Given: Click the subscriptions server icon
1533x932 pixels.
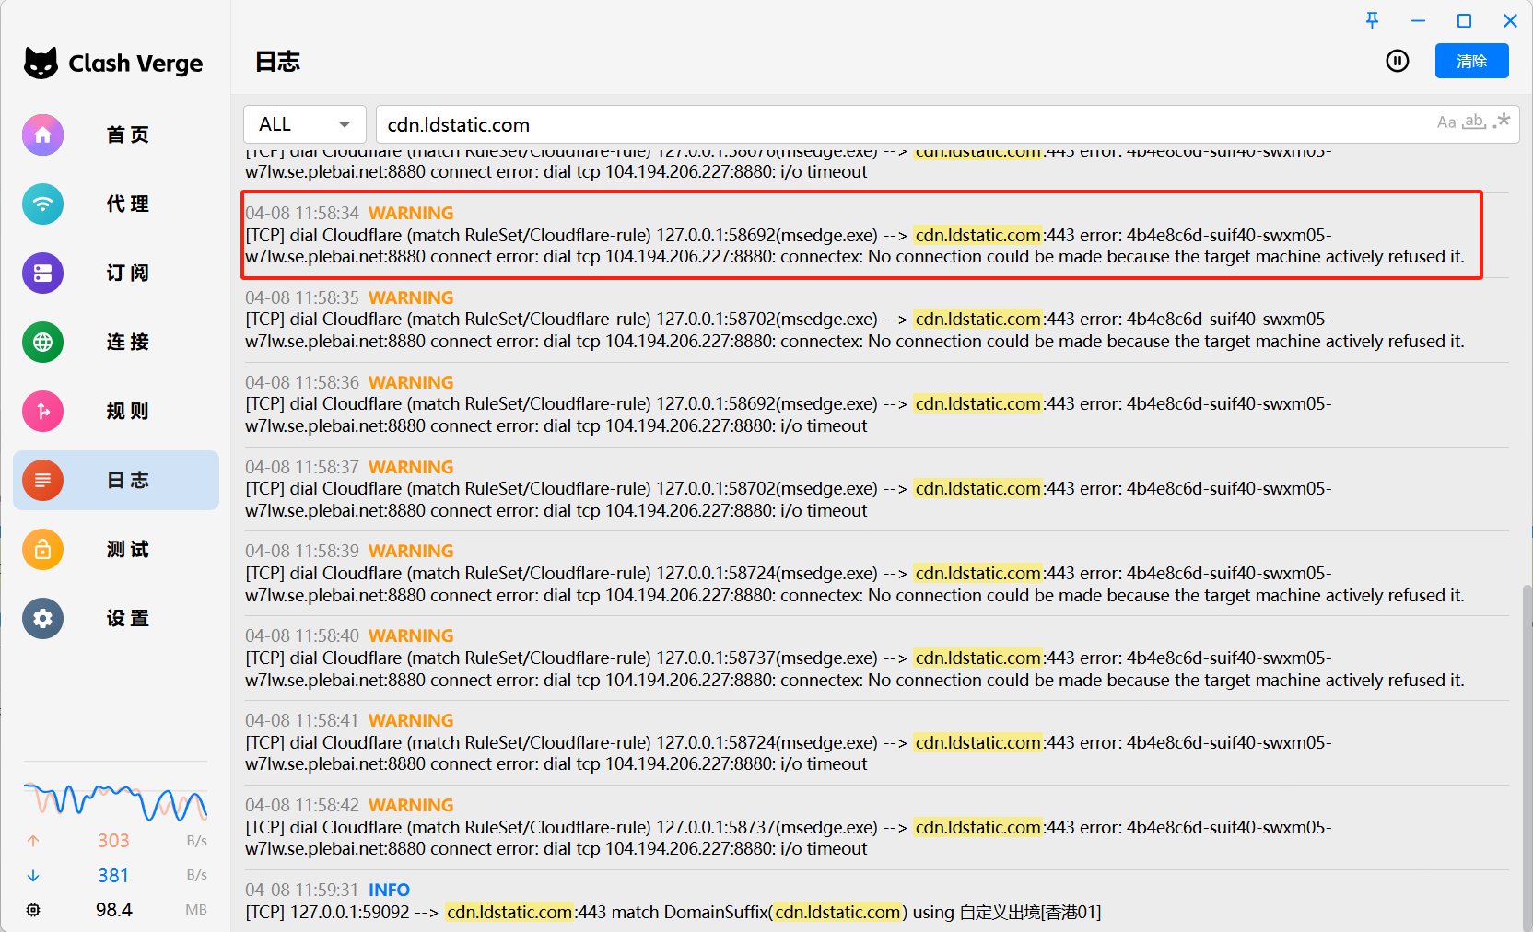Looking at the screenshot, I should point(43,274).
